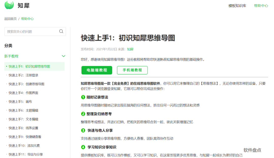Open 帮助中心 in top navigation

[x=261, y=6]
